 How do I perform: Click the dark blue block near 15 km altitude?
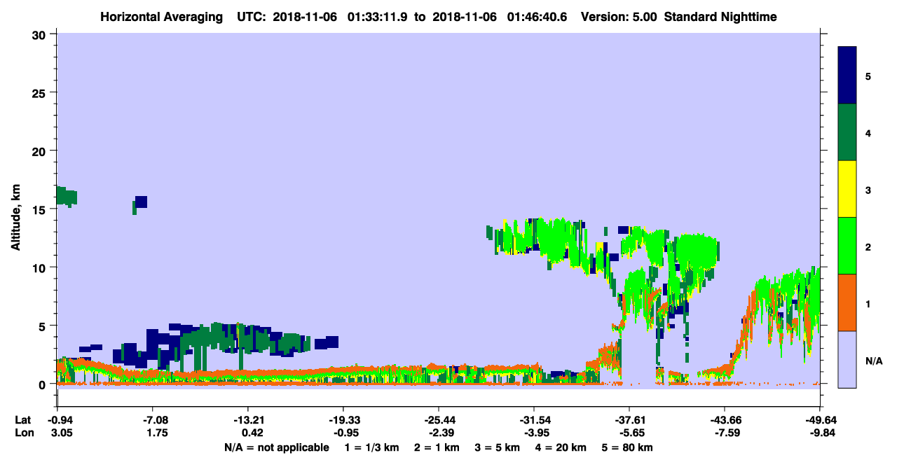click(141, 203)
